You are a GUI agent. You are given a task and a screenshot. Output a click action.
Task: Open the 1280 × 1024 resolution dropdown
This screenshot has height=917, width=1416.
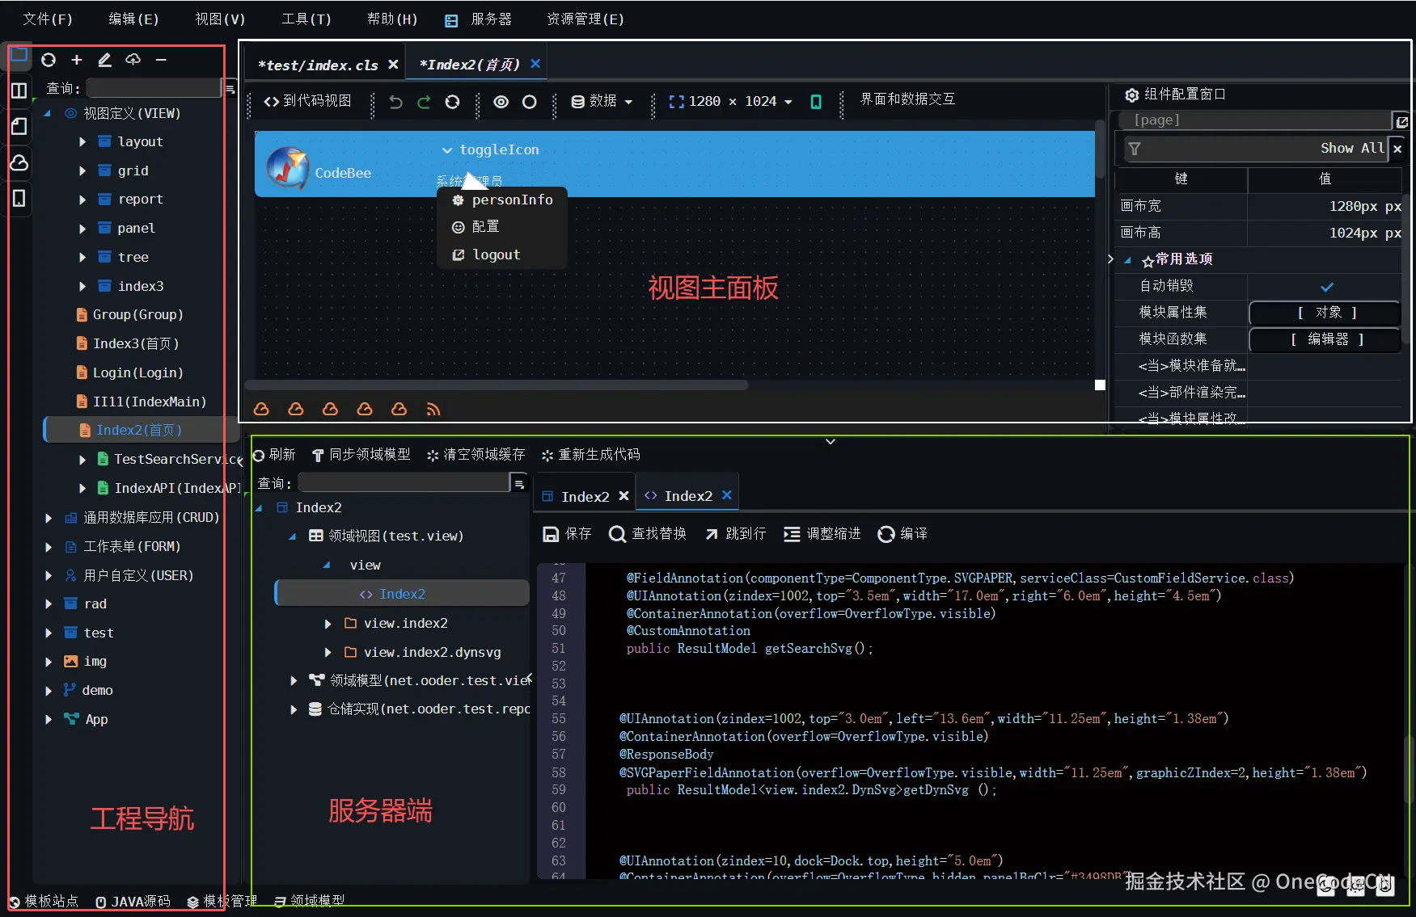coord(731,101)
